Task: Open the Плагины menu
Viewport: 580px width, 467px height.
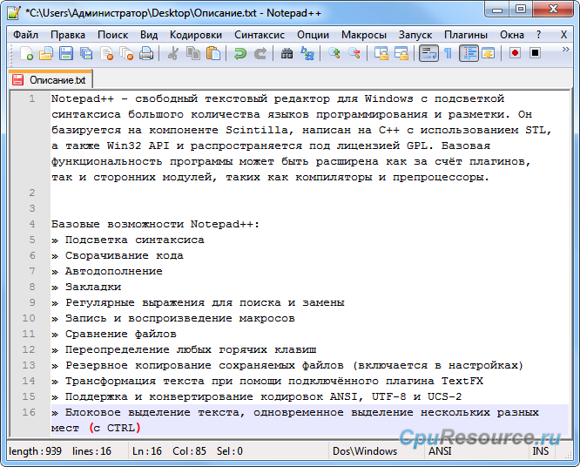Action: pyautogui.click(x=466, y=35)
